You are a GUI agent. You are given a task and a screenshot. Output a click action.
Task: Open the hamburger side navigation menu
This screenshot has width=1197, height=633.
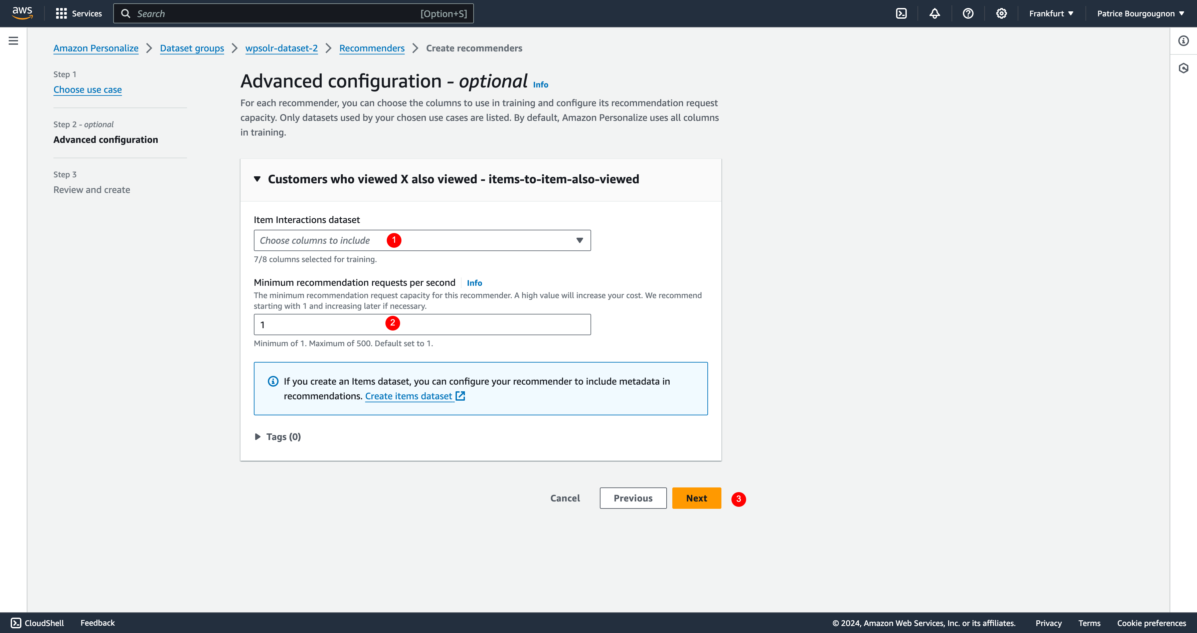tap(13, 41)
